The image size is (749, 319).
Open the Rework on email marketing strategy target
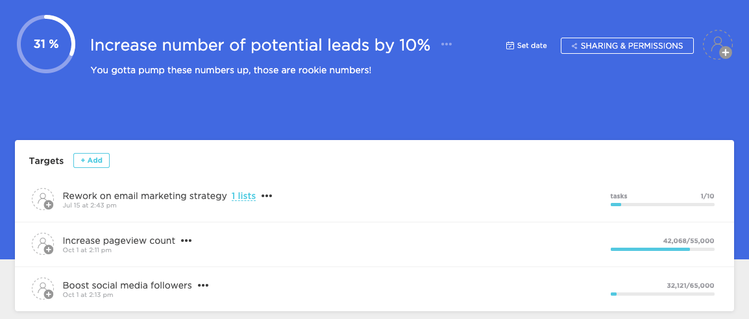click(144, 196)
